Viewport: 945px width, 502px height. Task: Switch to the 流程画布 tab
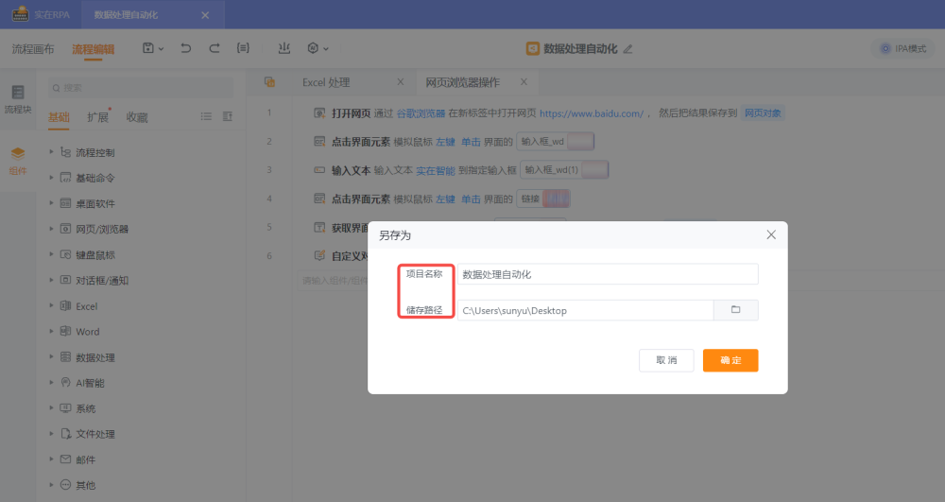click(33, 49)
